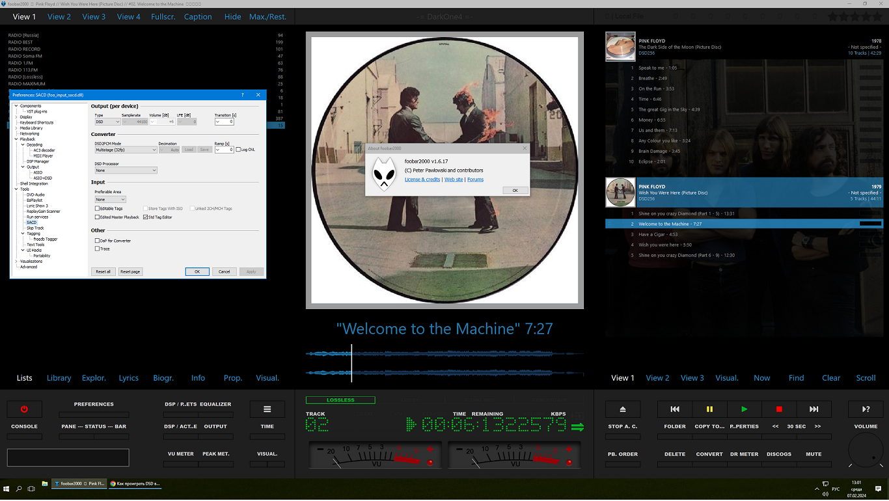The width and height of the screenshot is (889, 501).
Task: Open File Explorer from taskbar
Action: (45, 484)
